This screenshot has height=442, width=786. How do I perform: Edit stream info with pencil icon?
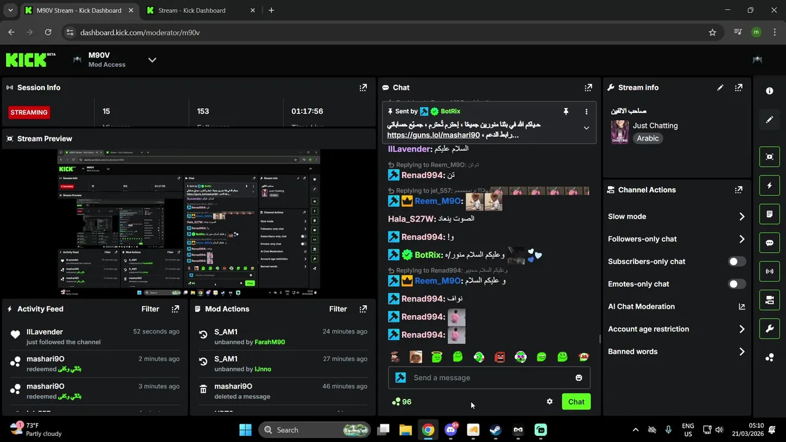pyautogui.click(x=720, y=88)
